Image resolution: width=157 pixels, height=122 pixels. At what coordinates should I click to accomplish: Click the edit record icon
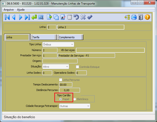[x=63, y=17]
